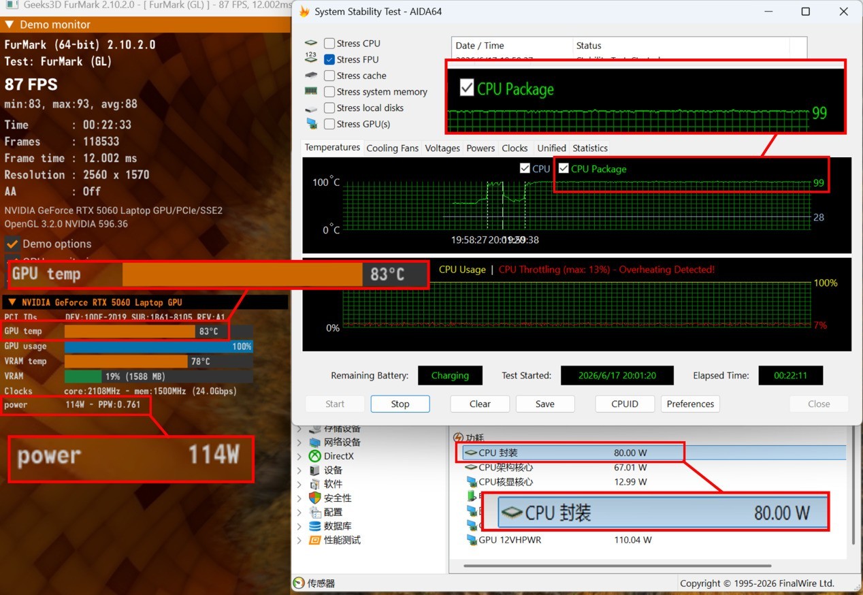863x595 pixels.
Task: Open the Clocks tab
Action: coord(515,148)
